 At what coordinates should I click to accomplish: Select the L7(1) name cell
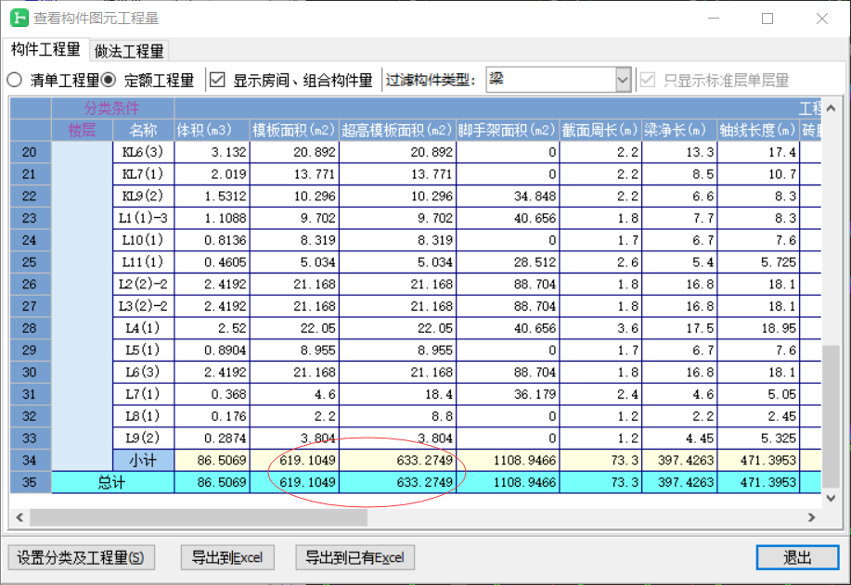pos(143,394)
